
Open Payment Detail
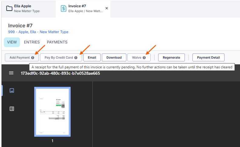(x=208, y=57)
